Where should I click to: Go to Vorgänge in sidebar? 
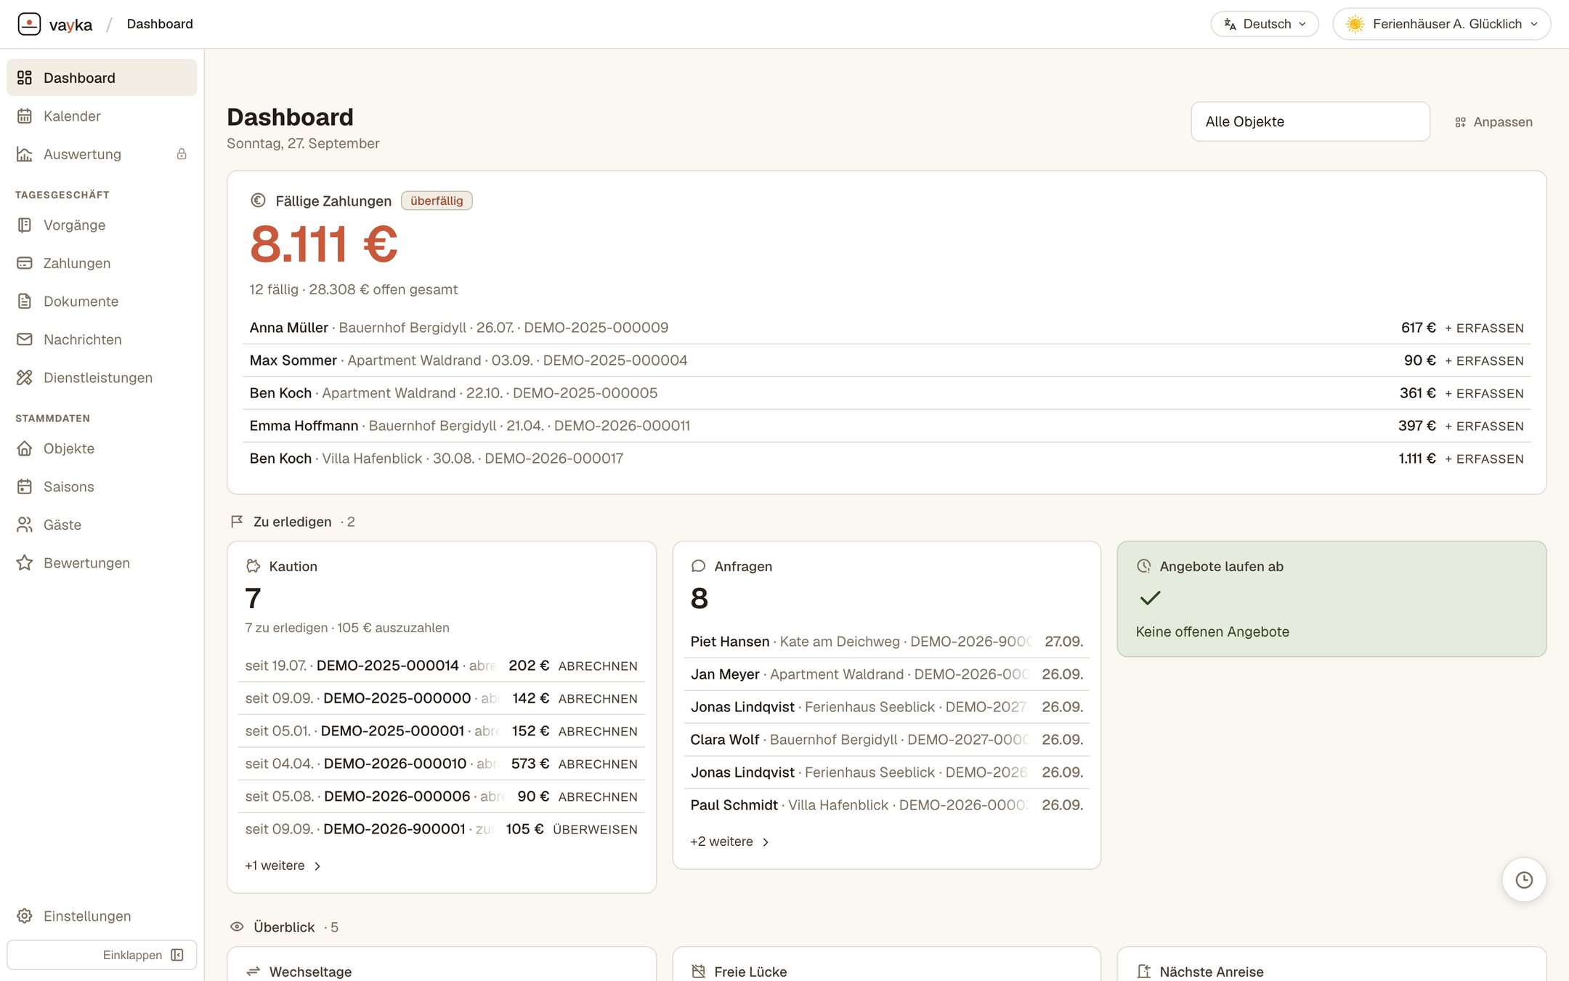[x=102, y=225]
